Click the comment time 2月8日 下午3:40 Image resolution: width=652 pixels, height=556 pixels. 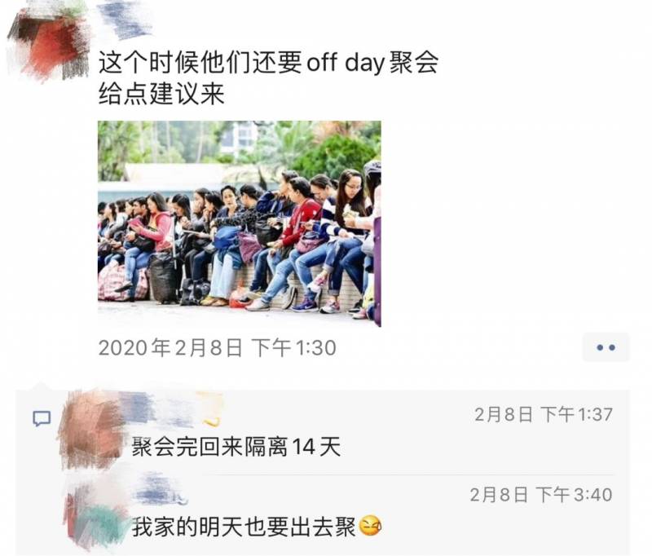point(541,495)
